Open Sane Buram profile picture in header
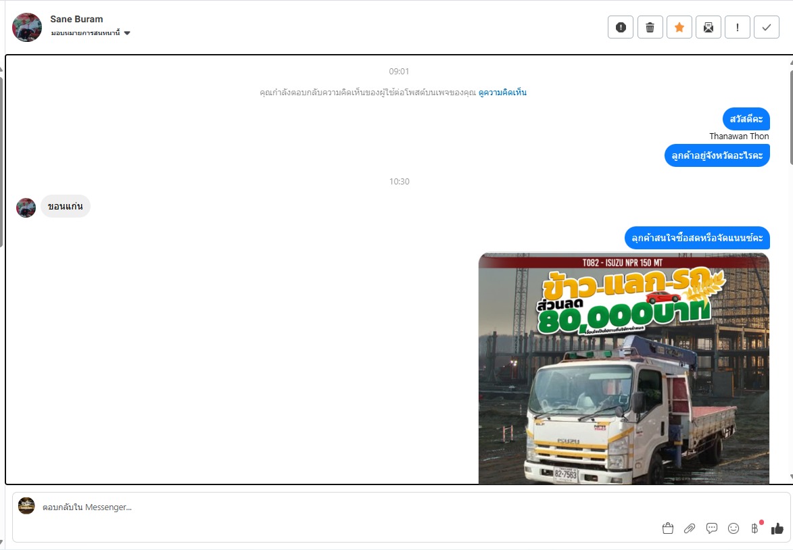 [x=27, y=27]
